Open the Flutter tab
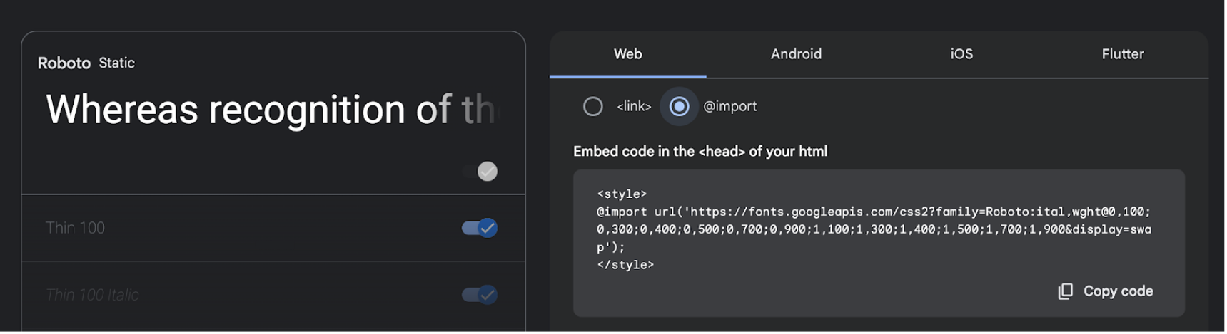 point(1122,54)
